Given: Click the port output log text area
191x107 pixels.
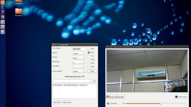Looking at the screenshot, I should [75, 91].
